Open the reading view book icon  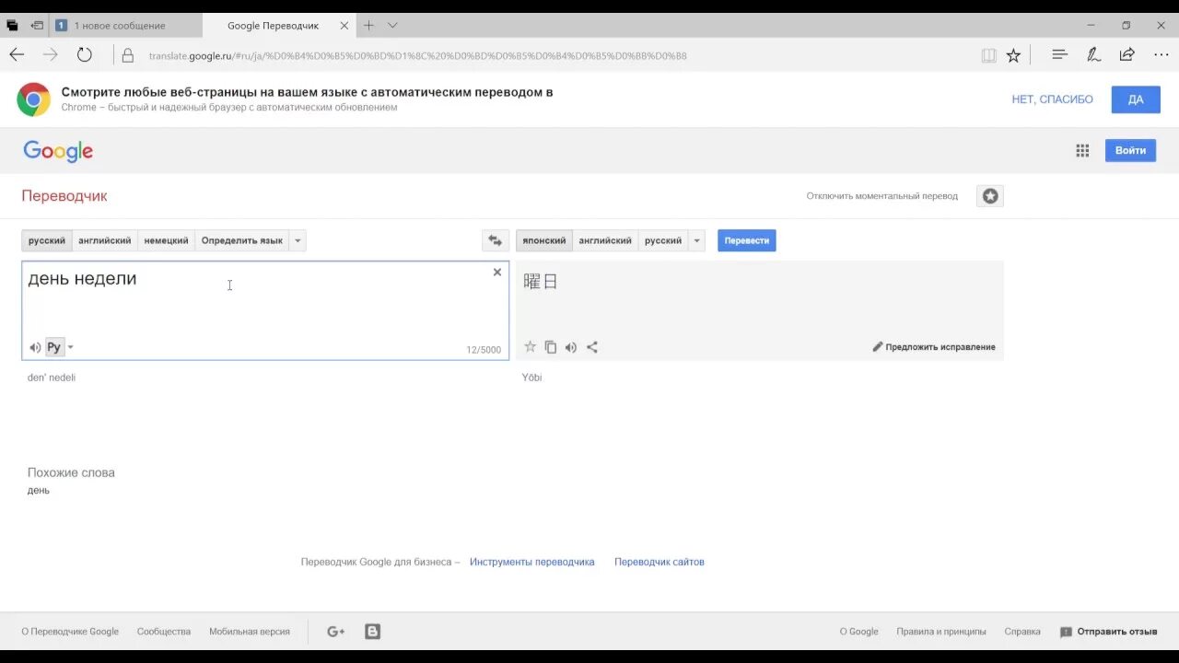click(988, 55)
